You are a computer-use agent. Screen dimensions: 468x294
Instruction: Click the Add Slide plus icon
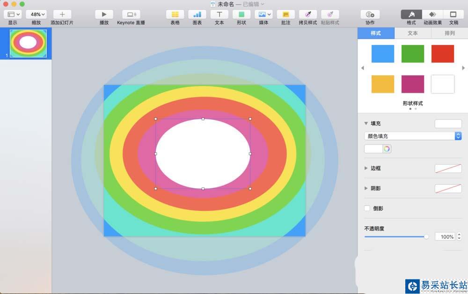(x=62, y=15)
